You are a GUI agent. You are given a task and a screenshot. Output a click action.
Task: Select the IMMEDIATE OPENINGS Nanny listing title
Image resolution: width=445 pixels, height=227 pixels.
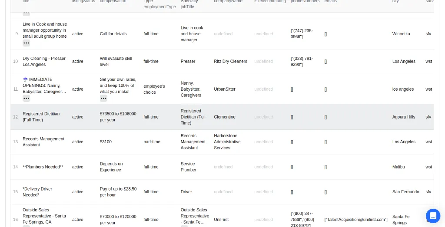pos(45,86)
